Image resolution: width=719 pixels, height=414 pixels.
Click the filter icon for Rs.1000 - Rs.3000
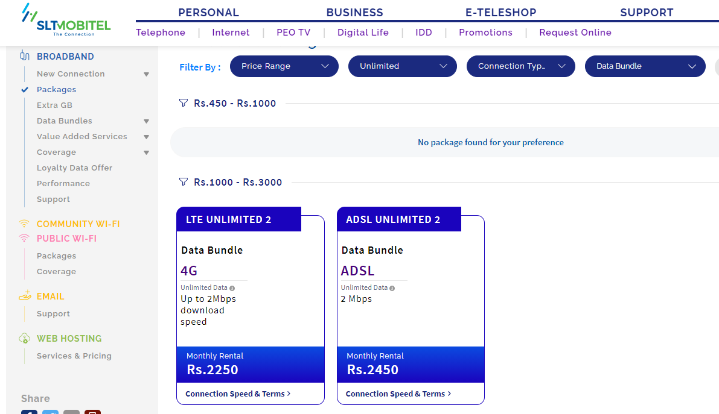tap(184, 182)
